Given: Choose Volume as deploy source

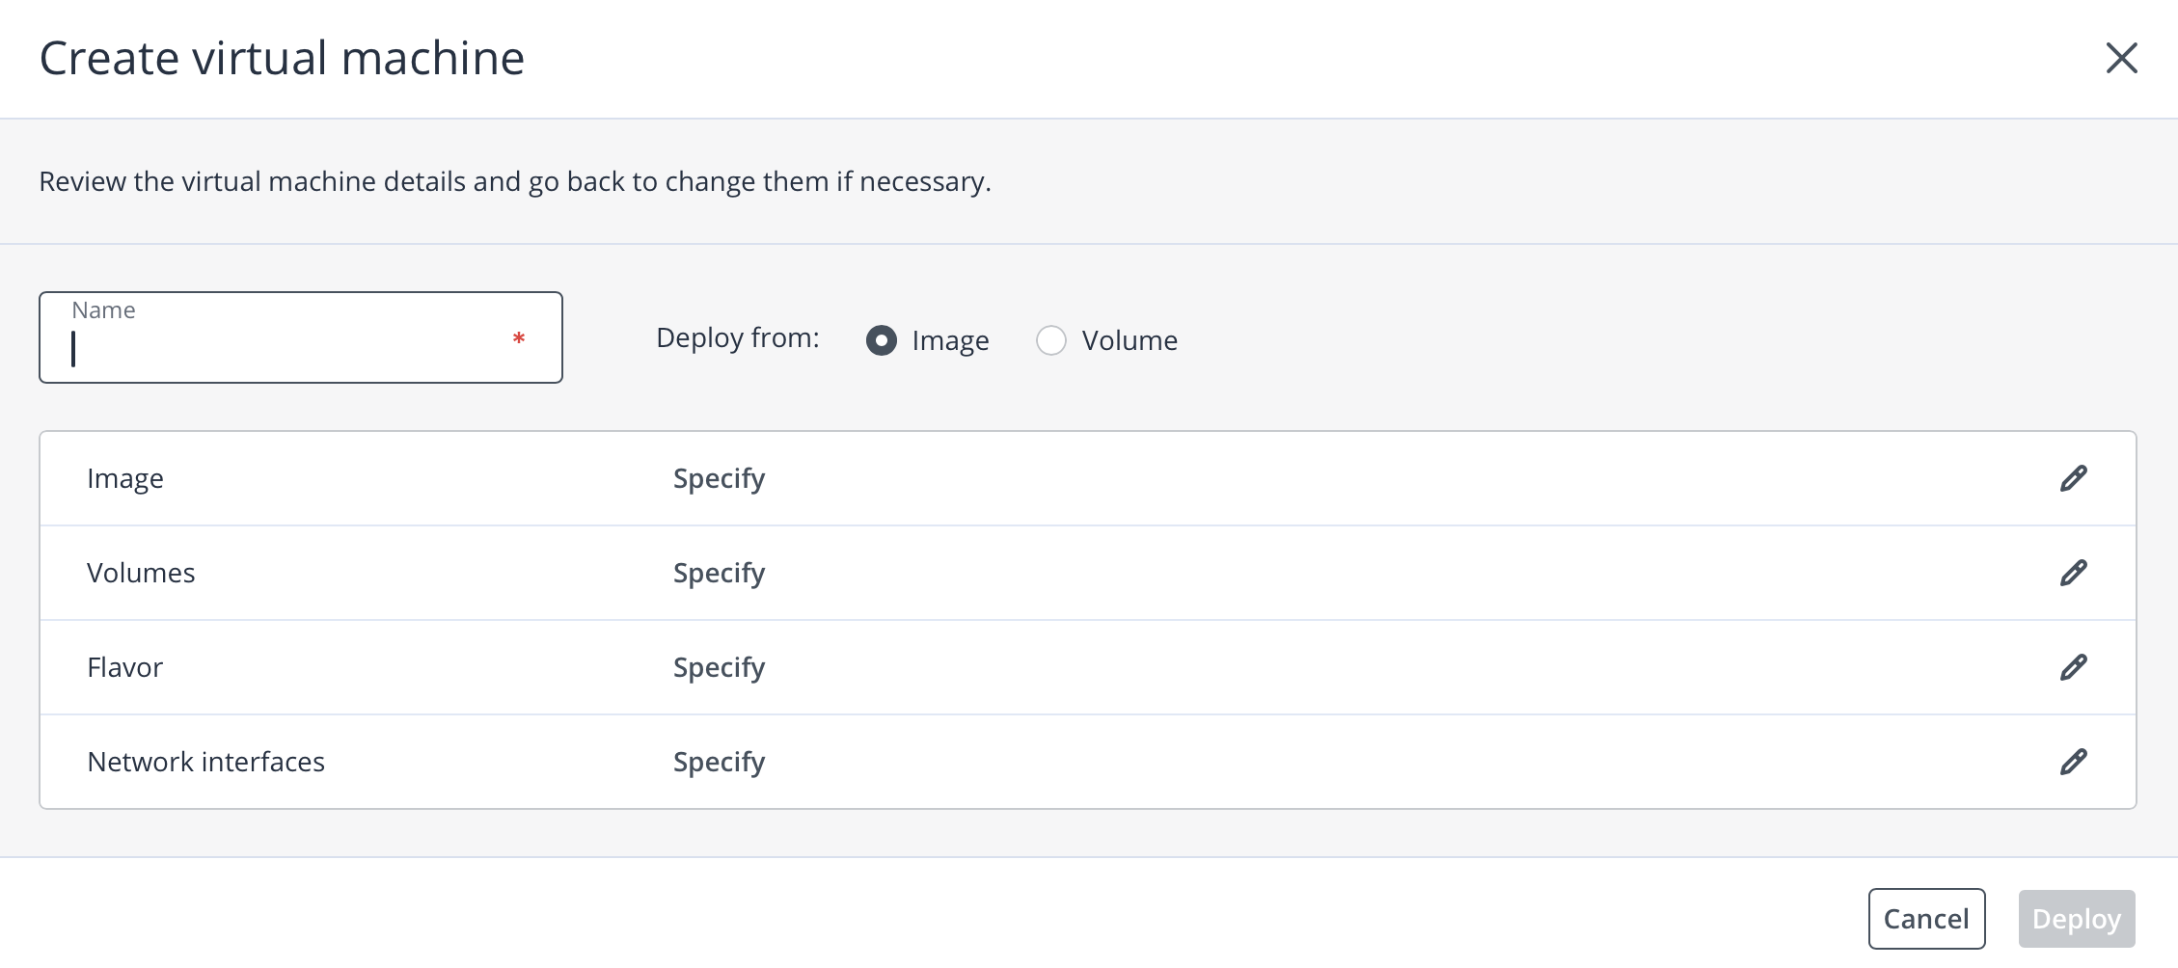Looking at the screenshot, I should (1051, 340).
